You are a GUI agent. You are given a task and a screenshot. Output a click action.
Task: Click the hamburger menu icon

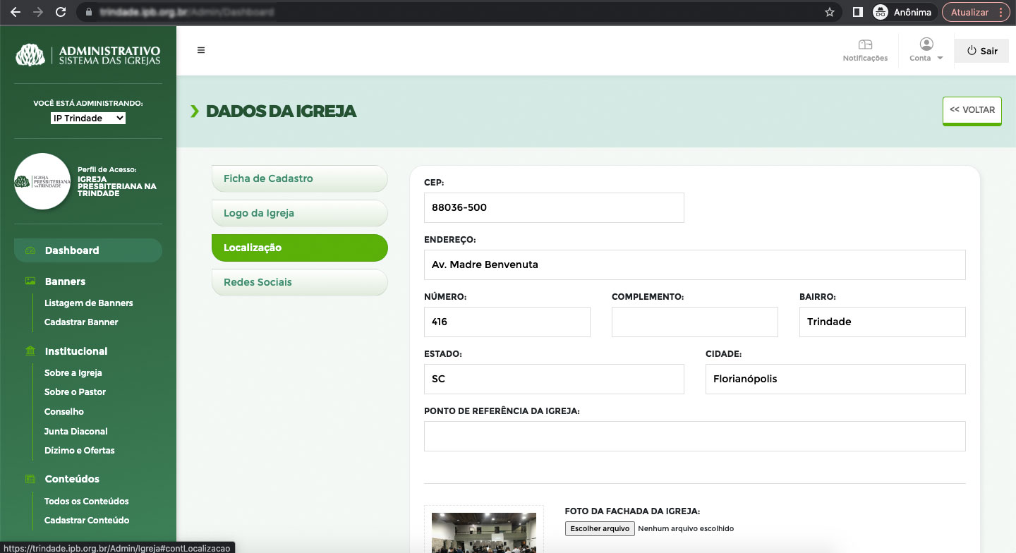click(201, 50)
